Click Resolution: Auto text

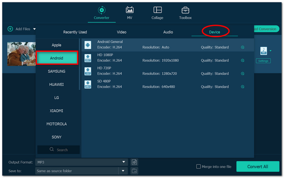click(x=156, y=47)
